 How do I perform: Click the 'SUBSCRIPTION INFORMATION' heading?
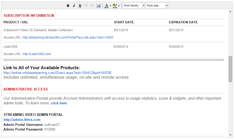coord(29,15)
